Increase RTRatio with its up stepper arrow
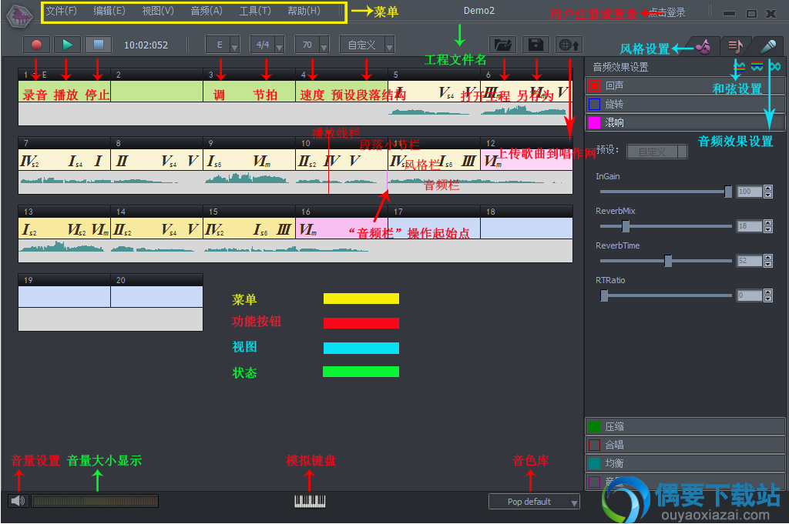 tap(768, 292)
